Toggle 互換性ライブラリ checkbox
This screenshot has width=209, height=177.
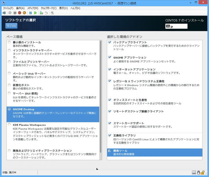click(110, 135)
